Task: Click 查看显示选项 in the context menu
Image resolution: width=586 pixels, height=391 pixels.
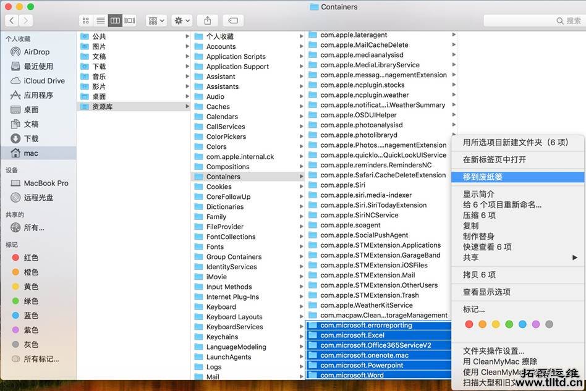Action: pyautogui.click(x=487, y=292)
